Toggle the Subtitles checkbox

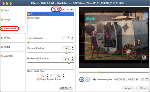tap(2, 56)
